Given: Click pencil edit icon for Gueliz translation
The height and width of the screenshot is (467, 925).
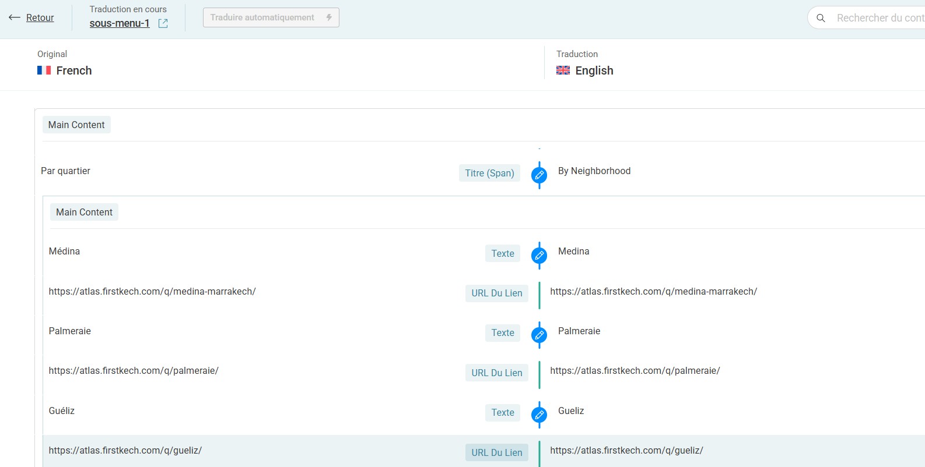Looking at the screenshot, I should tap(539, 415).
